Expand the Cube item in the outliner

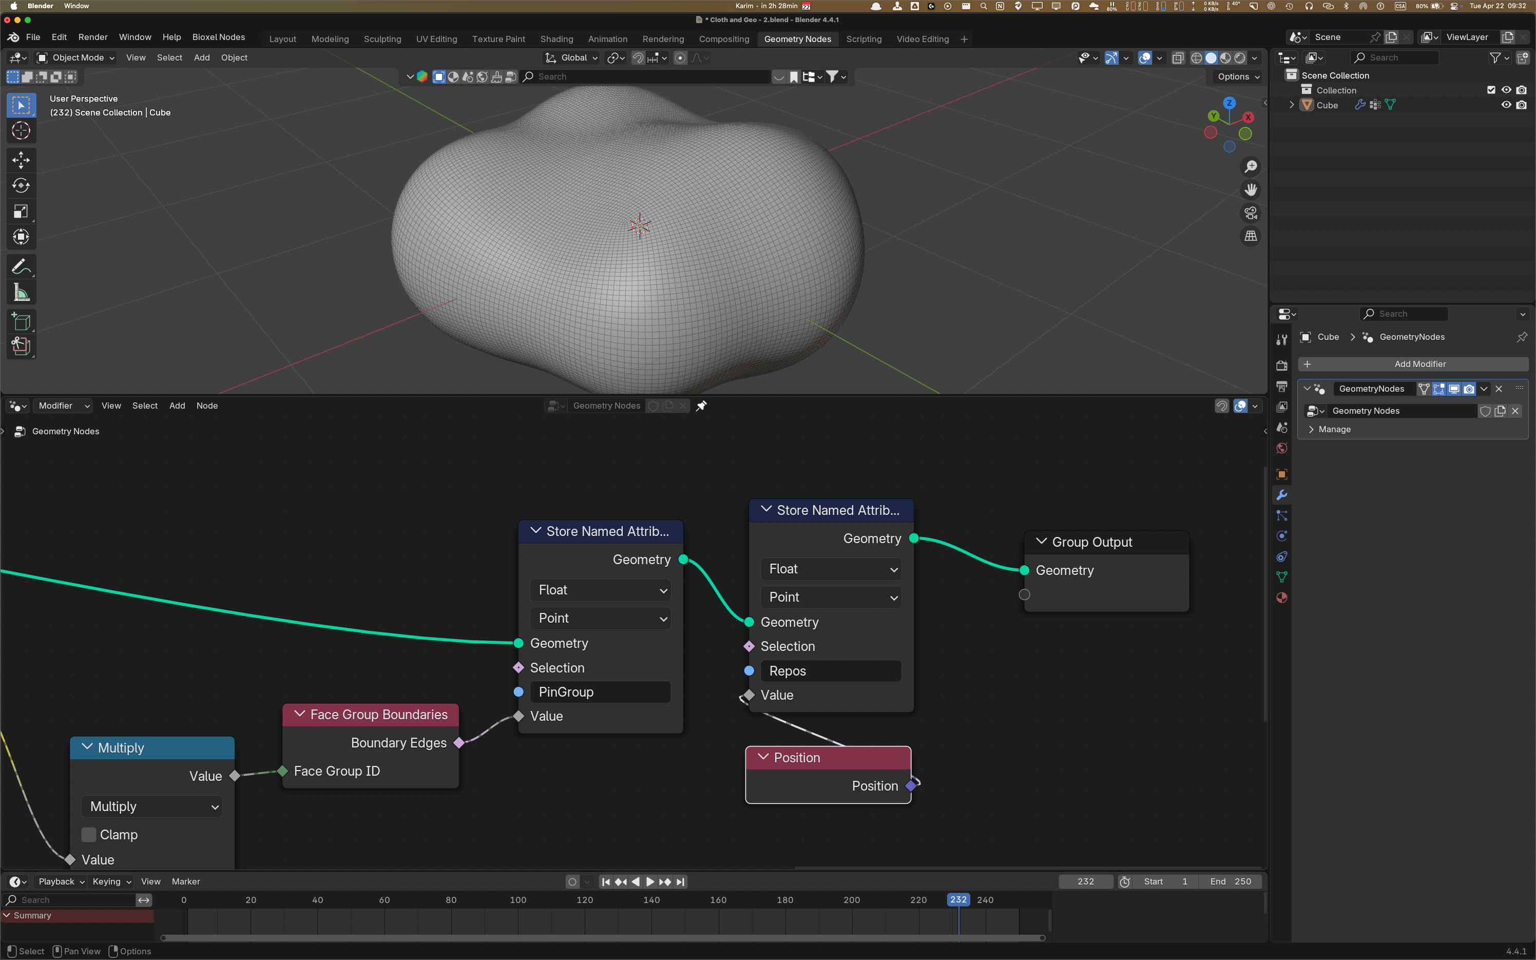pos(1291,105)
